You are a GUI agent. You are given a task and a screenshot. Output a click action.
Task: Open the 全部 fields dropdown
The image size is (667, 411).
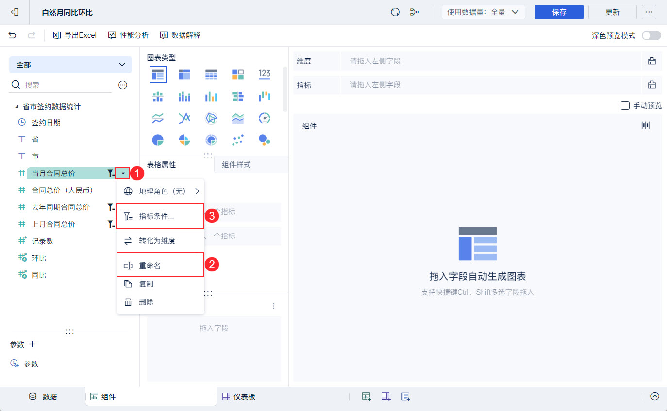pos(70,64)
